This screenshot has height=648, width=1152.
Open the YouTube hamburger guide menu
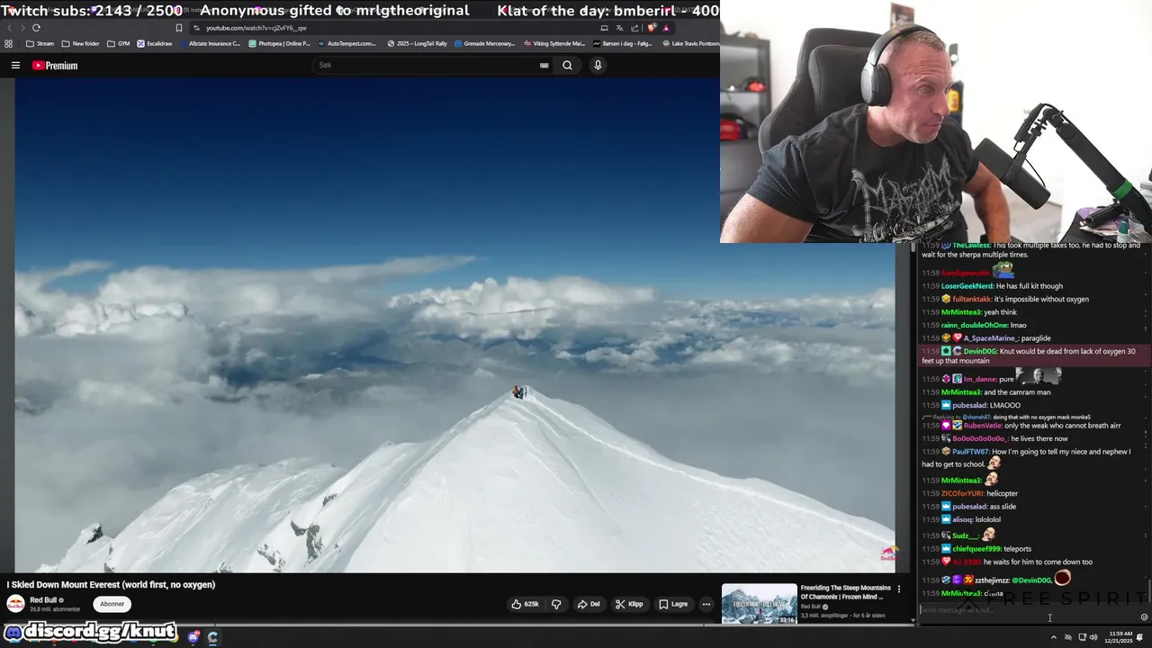15,65
